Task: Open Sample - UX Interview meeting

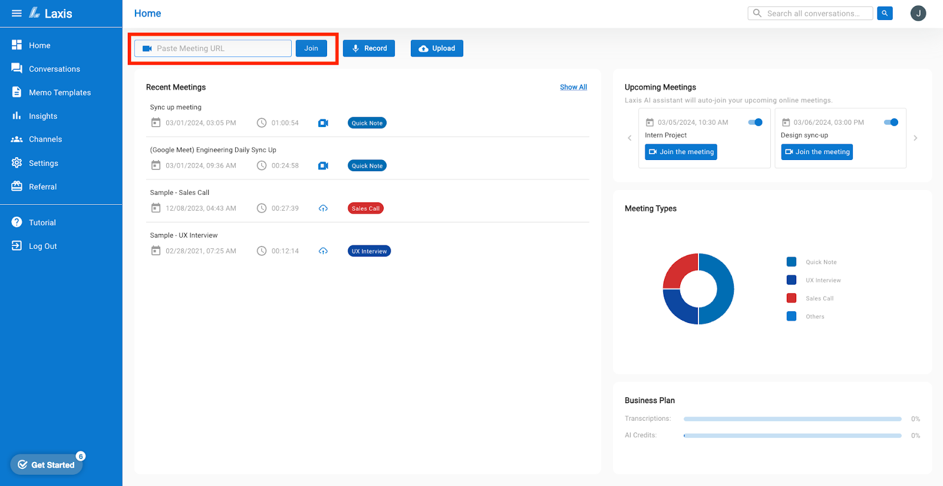Action: [184, 235]
